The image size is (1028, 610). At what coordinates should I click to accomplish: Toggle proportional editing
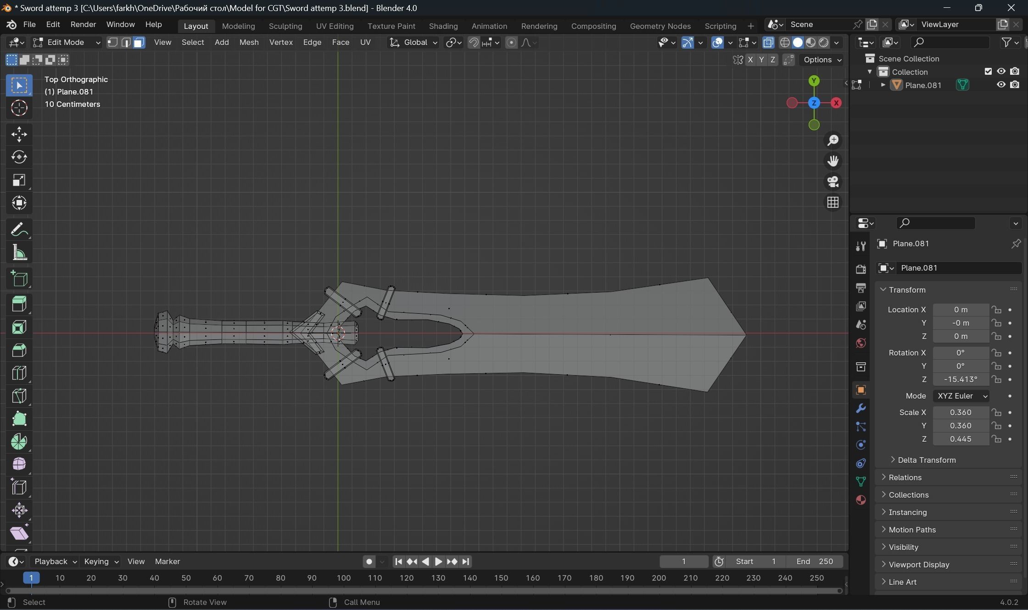tap(511, 43)
